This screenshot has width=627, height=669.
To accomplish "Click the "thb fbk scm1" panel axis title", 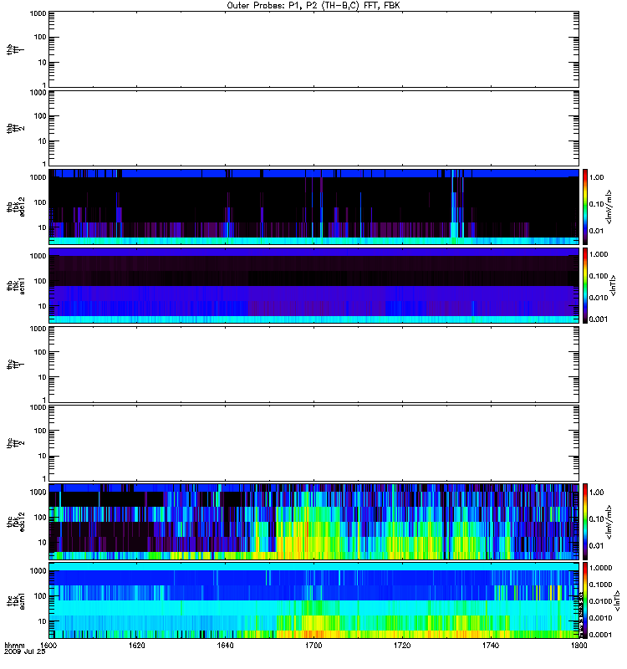I will pos(16,285).
